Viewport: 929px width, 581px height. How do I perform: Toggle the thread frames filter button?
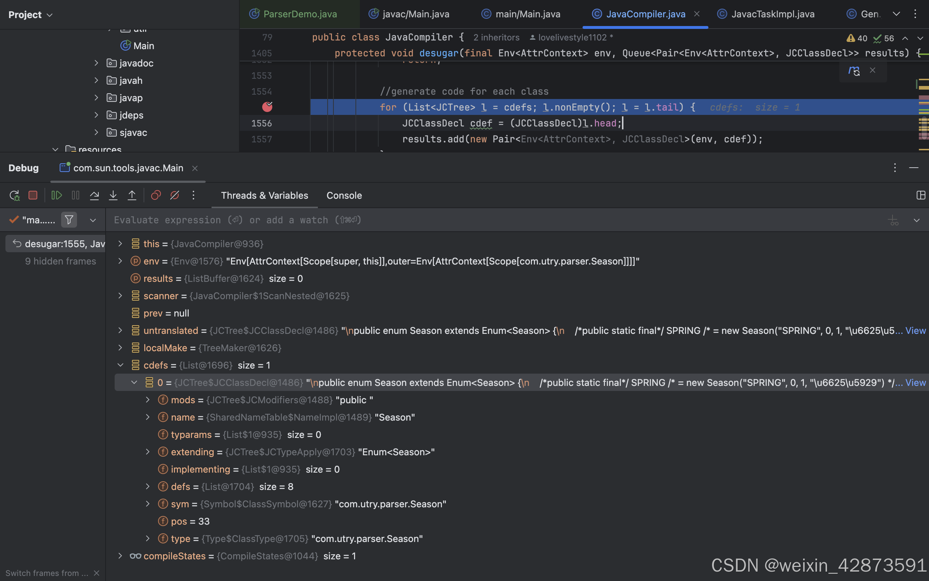coord(69,220)
